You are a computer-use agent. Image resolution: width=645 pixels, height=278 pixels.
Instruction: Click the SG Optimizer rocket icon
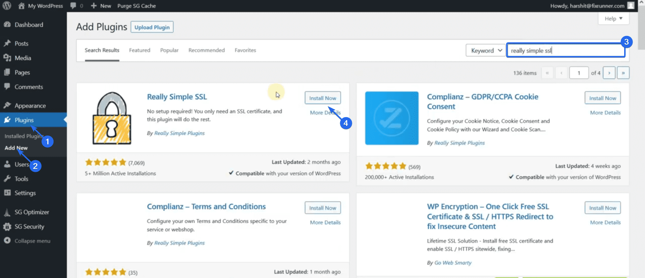click(x=7, y=212)
